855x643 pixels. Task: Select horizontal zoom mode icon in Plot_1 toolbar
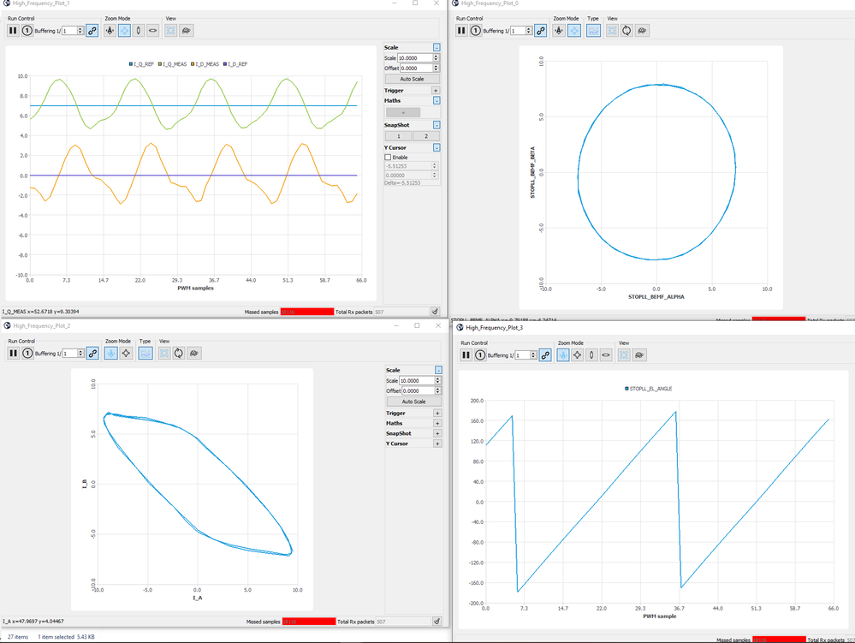click(152, 31)
